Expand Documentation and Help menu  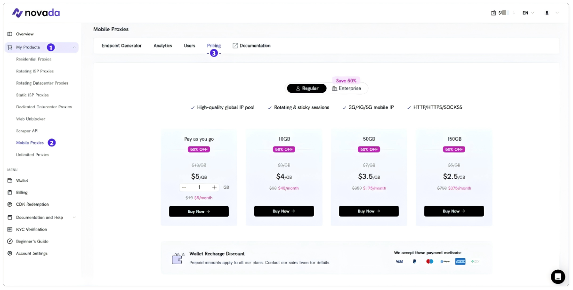pyautogui.click(x=74, y=217)
